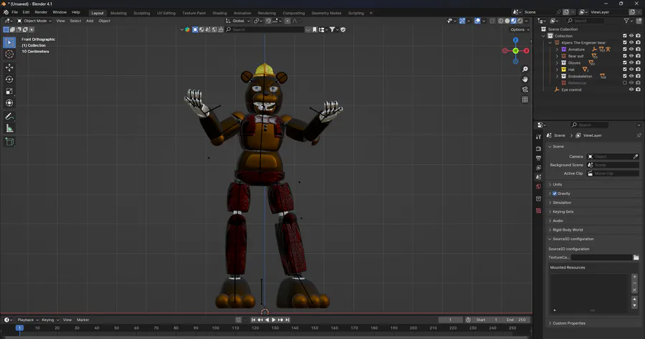
Task: Collapse Kipers The Engenier bear collection
Action: 550,42
